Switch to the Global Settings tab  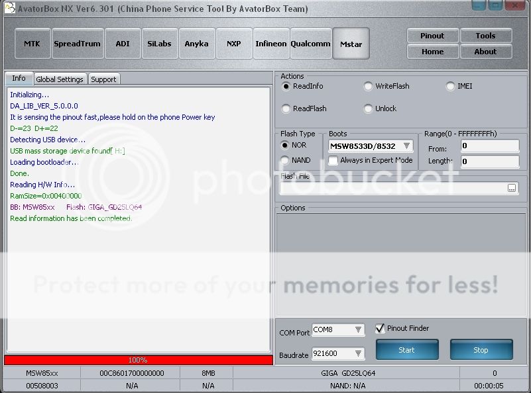tap(60, 79)
